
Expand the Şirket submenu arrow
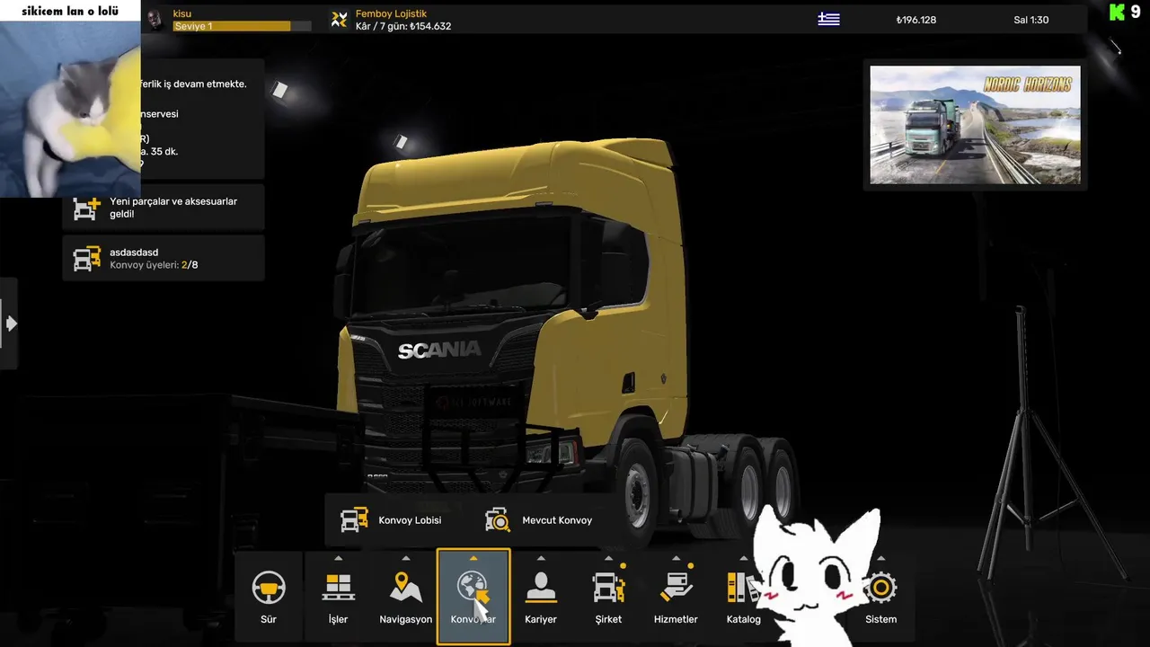pos(608,558)
